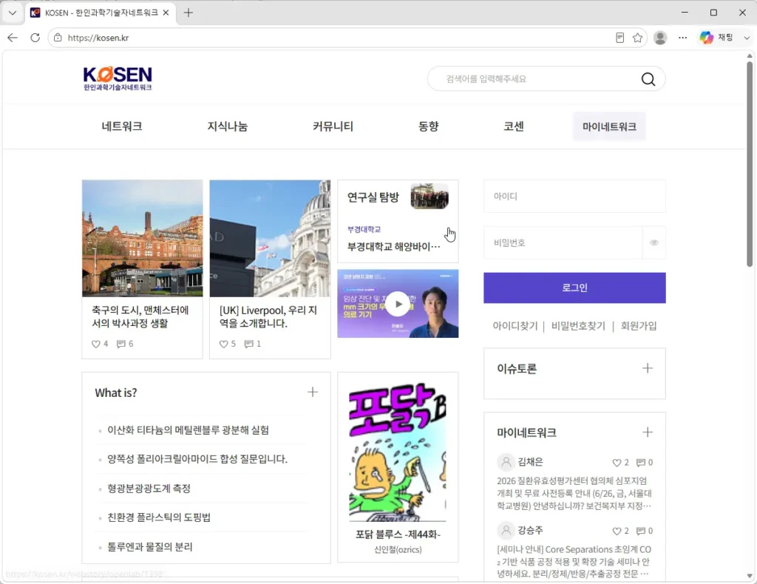Open 부경대학교 해양바이… lab article
Viewport: 757px width, 584px height.
[393, 247]
